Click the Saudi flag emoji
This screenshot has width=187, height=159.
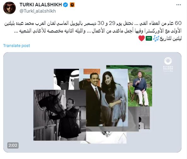coord(149,38)
